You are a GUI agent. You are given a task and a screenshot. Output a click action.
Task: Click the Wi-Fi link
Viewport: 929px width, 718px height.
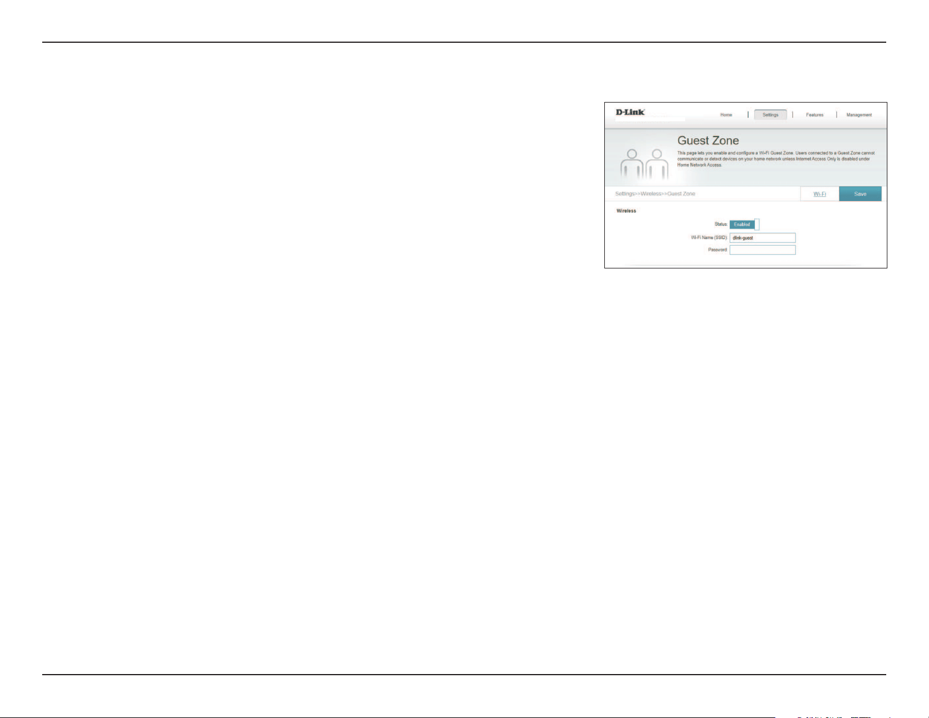pos(819,194)
